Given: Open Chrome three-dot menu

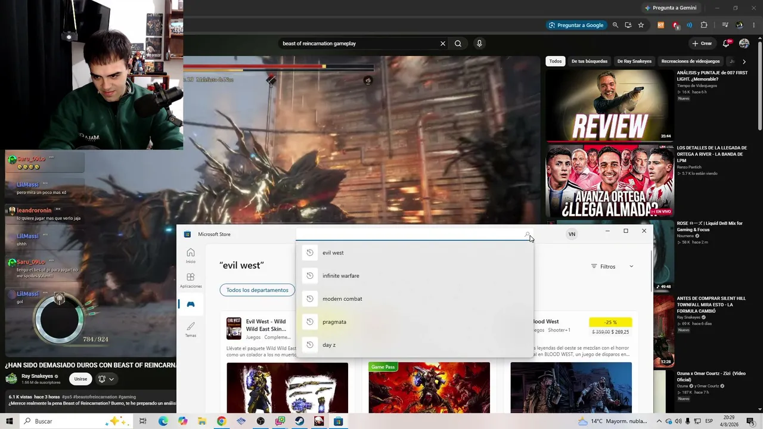Looking at the screenshot, I should 754,25.
